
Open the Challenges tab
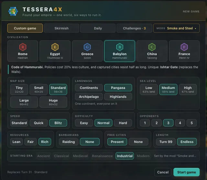click(134, 28)
